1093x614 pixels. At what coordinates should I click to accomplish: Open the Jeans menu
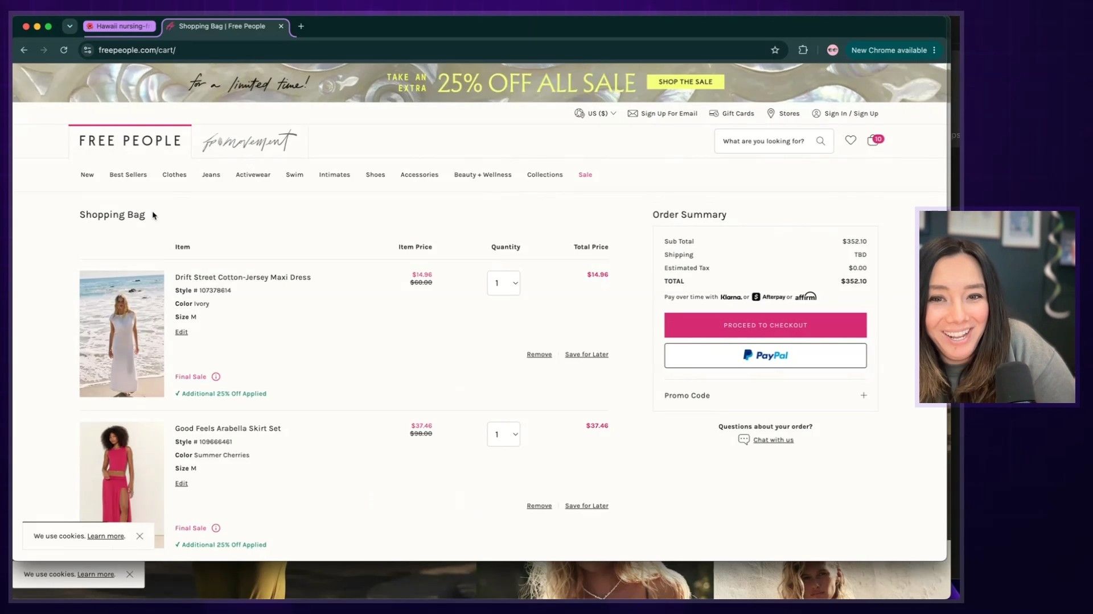(x=211, y=175)
